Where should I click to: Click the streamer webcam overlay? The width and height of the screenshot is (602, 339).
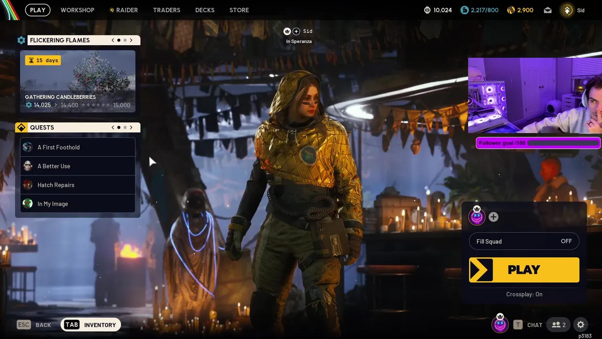coord(535,96)
